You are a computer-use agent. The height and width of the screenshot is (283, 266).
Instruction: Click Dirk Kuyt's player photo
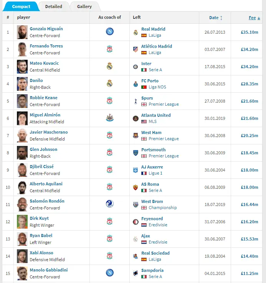22,221
